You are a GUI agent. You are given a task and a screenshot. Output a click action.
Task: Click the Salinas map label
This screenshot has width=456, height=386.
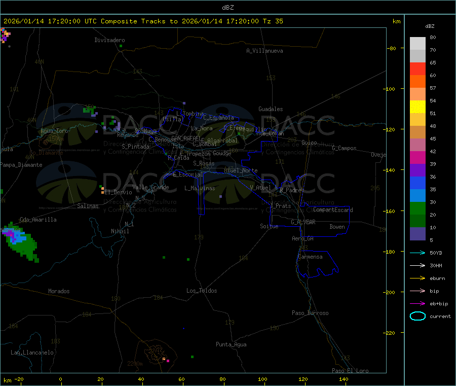pyautogui.click(x=88, y=206)
